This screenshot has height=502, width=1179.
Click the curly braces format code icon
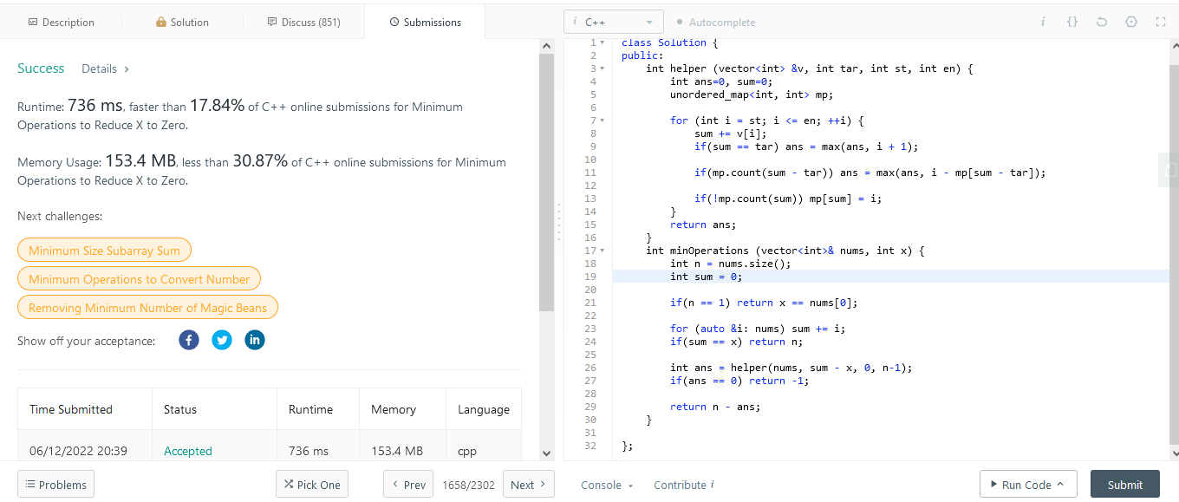1072,22
